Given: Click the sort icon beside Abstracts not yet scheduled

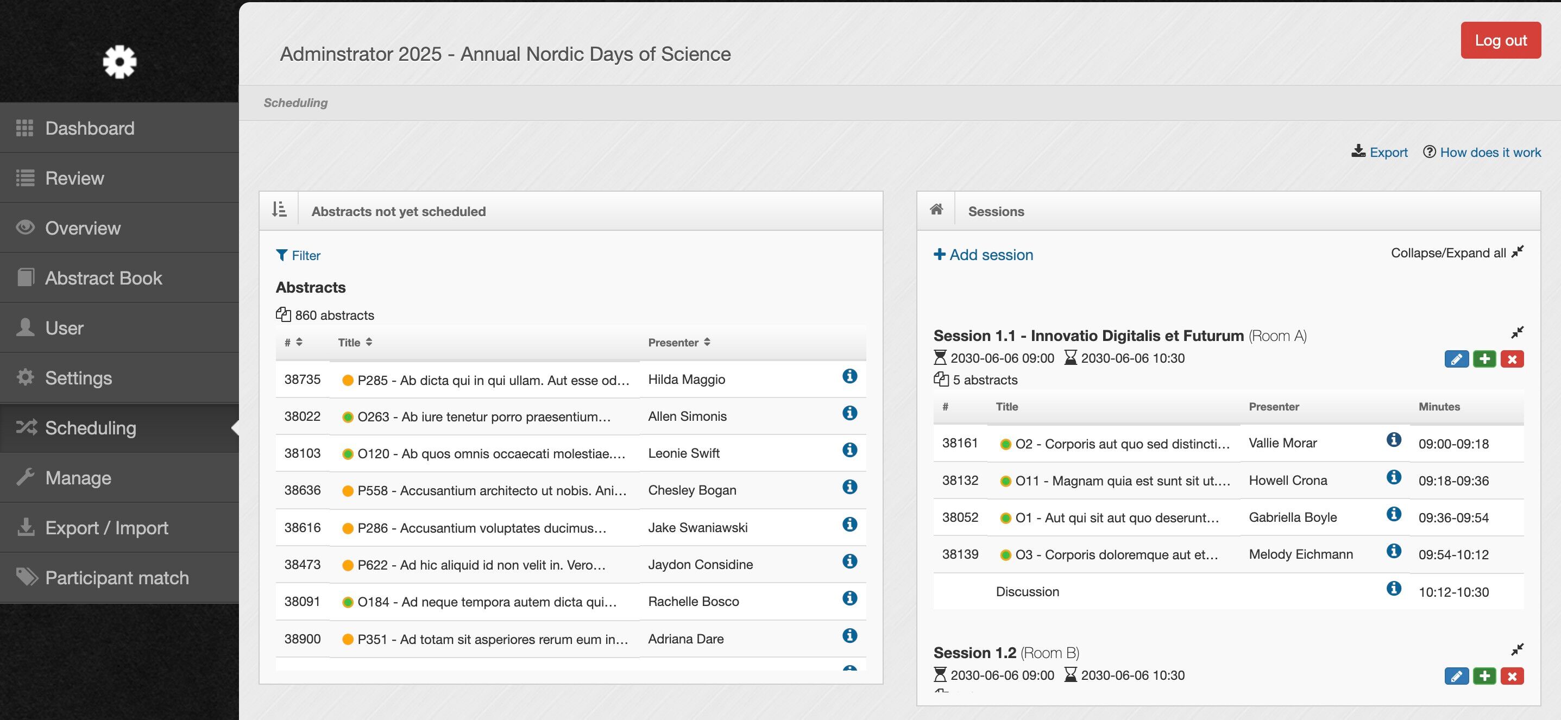Looking at the screenshot, I should coord(279,210).
